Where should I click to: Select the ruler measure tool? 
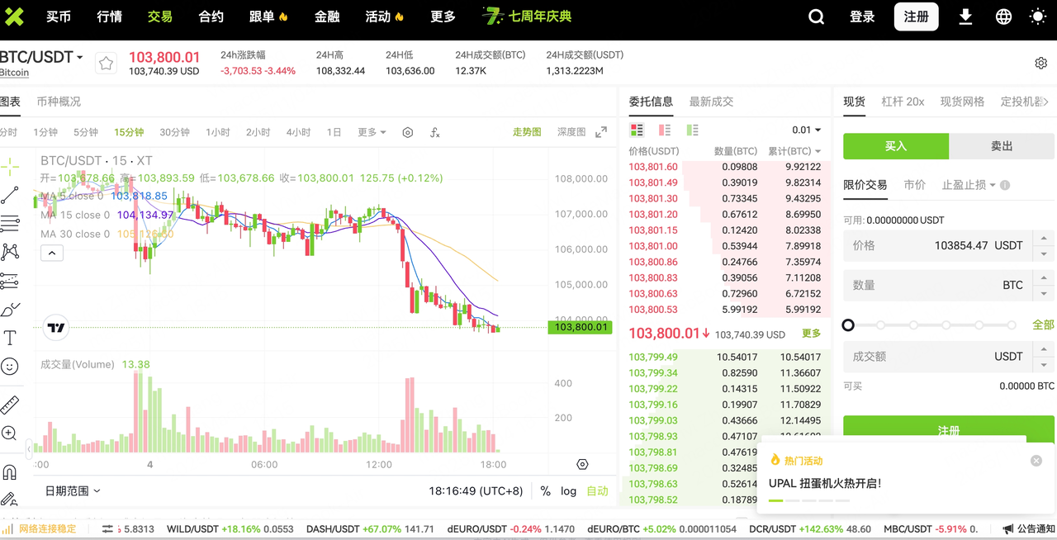(10, 405)
